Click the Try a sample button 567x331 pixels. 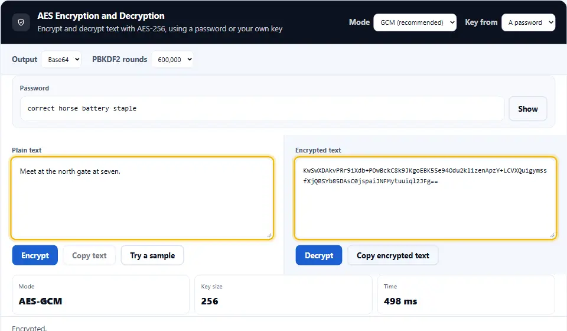click(x=152, y=255)
